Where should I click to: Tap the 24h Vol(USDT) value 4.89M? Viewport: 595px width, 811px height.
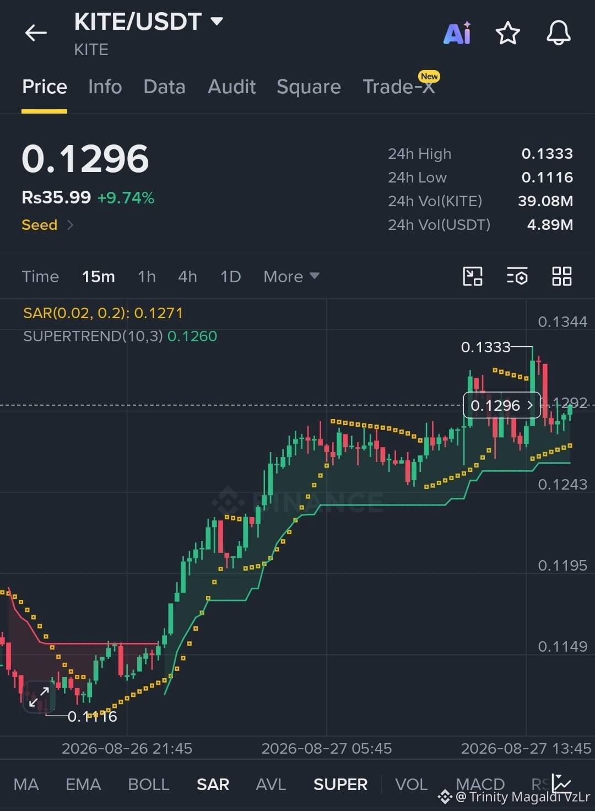tap(550, 224)
